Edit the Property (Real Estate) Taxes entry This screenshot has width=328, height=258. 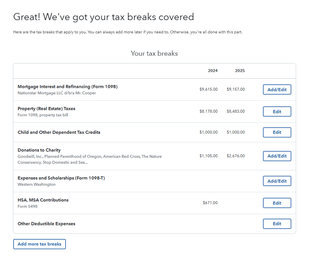point(277,112)
